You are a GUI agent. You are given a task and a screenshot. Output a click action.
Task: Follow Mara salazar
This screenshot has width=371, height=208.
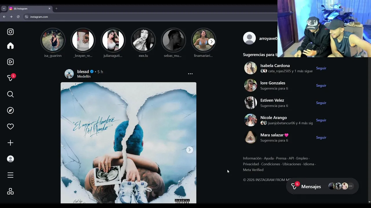tap(321, 138)
